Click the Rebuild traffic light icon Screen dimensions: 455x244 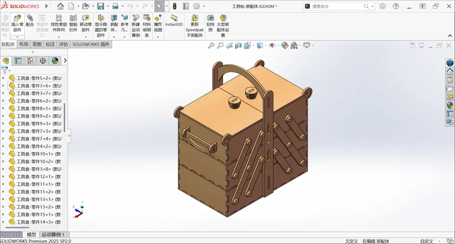tap(175, 6)
